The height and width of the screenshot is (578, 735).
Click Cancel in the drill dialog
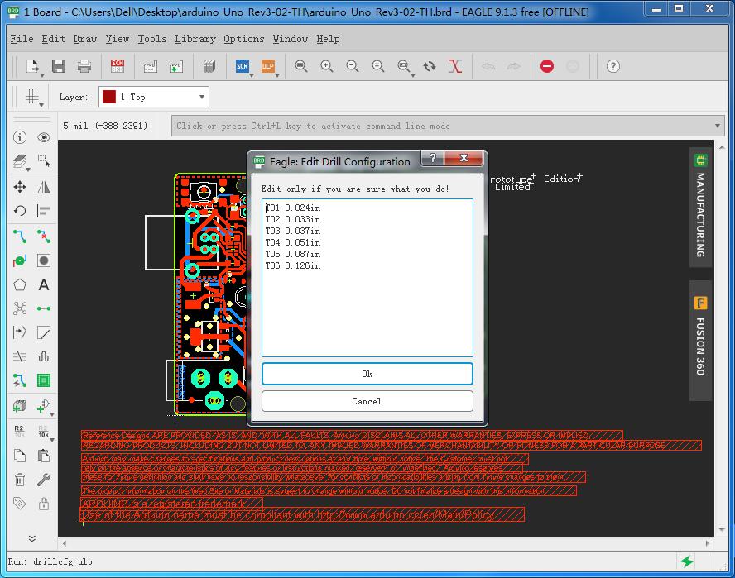367,401
